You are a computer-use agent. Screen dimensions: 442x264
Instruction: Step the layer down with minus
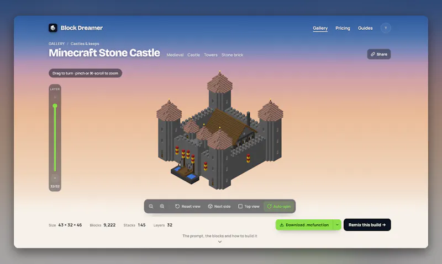point(55,178)
